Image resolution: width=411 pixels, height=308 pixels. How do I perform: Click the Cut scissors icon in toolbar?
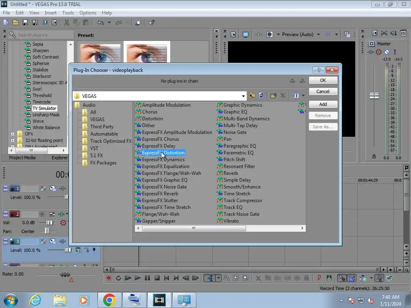[x=67, y=22]
